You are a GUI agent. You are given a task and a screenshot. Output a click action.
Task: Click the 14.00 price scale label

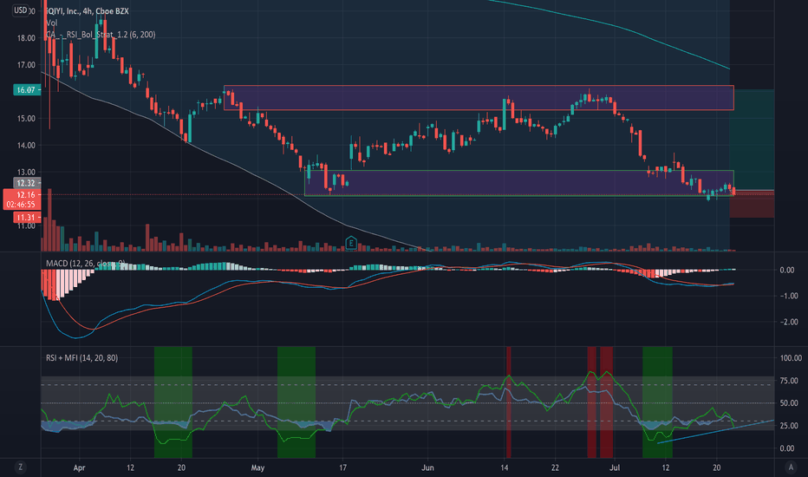pyautogui.click(x=26, y=146)
